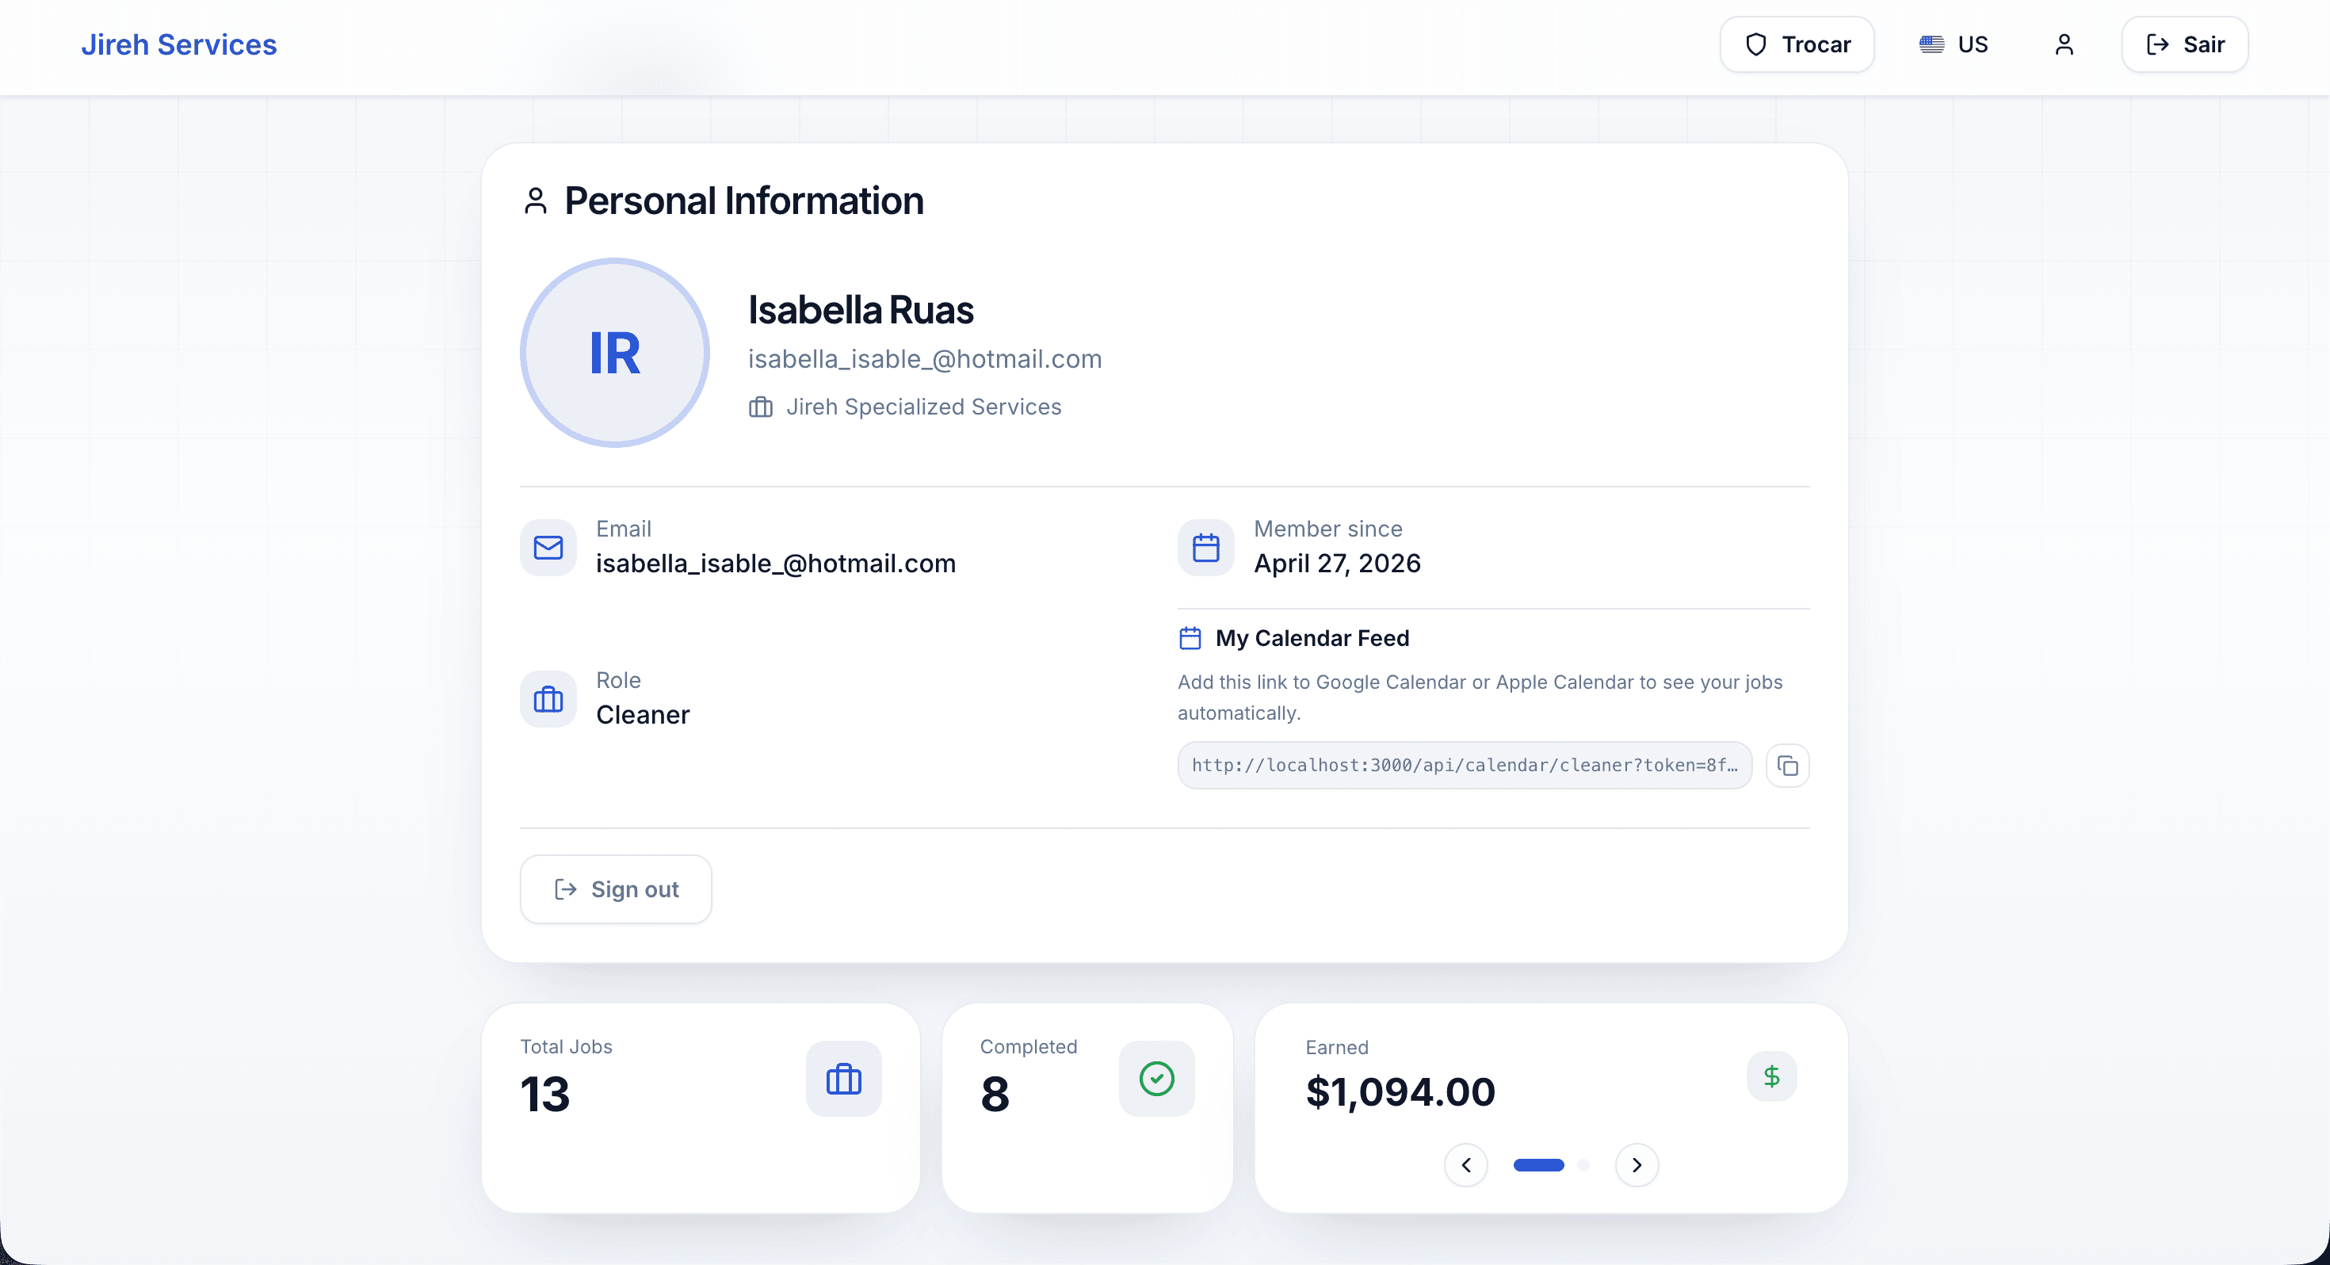The height and width of the screenshot is (1265, 2330).
Task: Click the Sair logout button
Action: [x=2184, y=44]
